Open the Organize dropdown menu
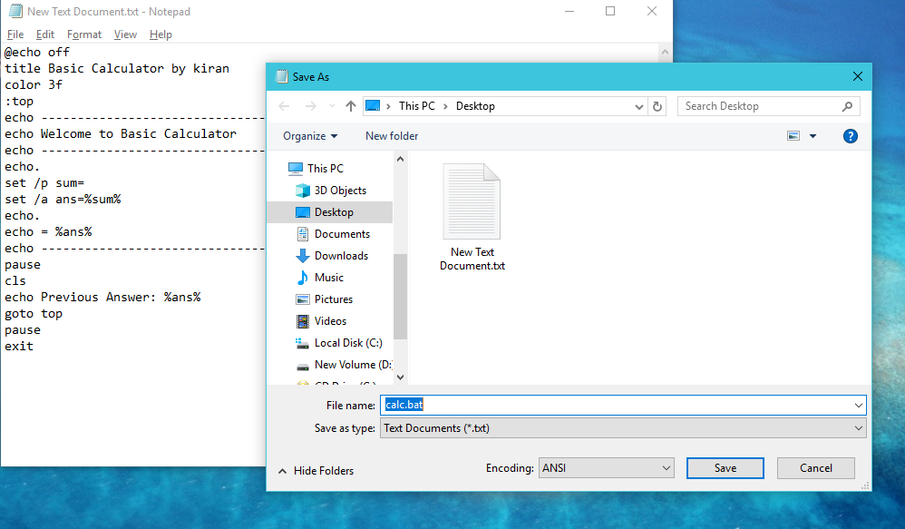 tap(309, 135)
